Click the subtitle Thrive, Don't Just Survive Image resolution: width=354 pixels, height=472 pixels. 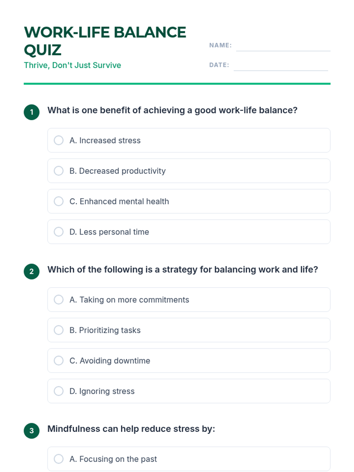point(73,65)
